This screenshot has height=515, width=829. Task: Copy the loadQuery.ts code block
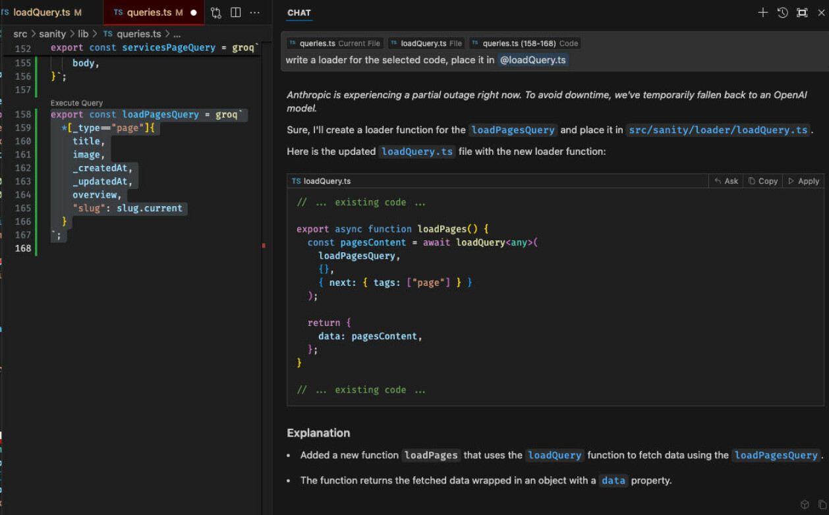coord(763,181)
